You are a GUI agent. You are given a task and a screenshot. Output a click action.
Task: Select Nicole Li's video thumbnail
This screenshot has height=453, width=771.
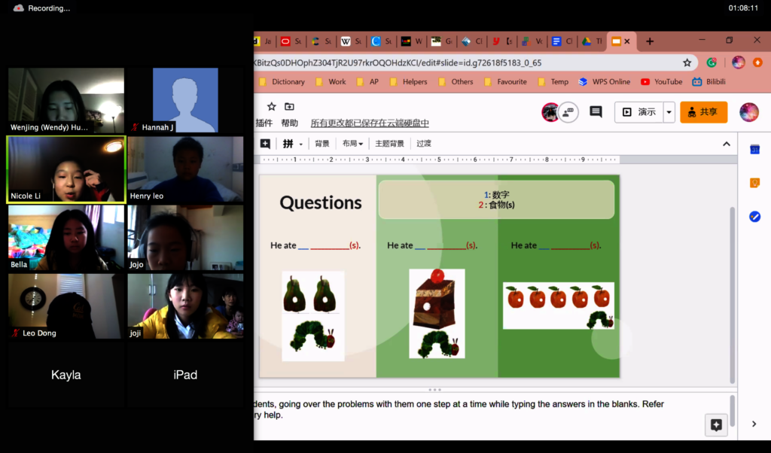(x=66, y=170)
